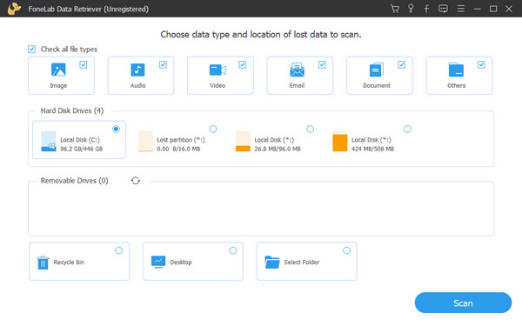Viewport: 522px width, 326px height.
Task: Uncheck the Email file type checkbox
Action: click(x=322, y=64)
